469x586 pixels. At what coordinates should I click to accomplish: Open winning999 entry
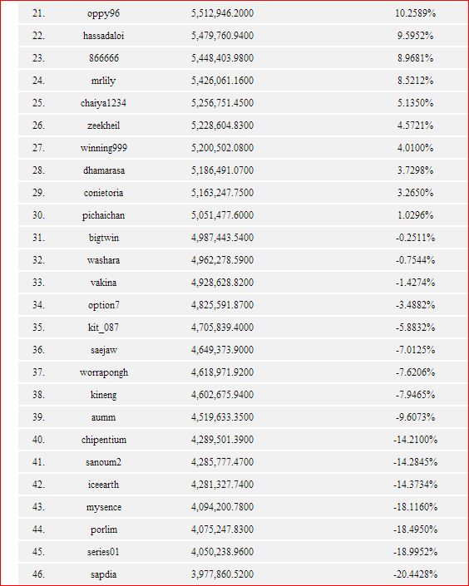[104, 148]
